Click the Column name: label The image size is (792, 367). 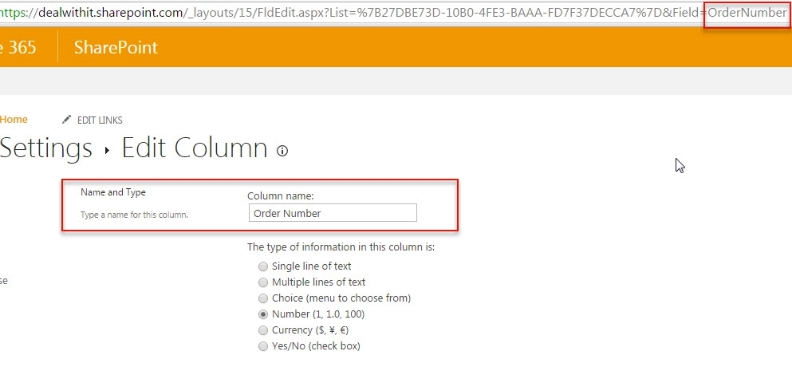pyautogui.click(x=280, y=195)
